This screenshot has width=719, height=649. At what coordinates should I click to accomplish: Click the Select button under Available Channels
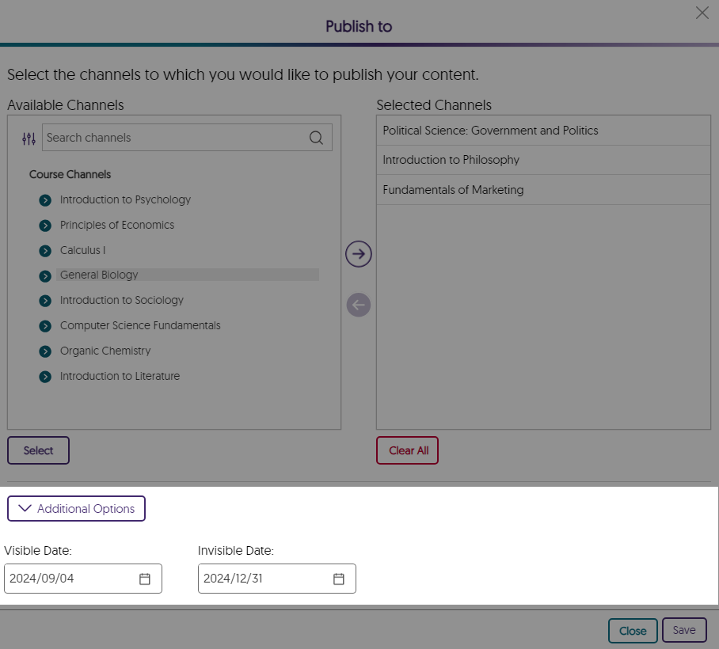(x=38, y=450)
